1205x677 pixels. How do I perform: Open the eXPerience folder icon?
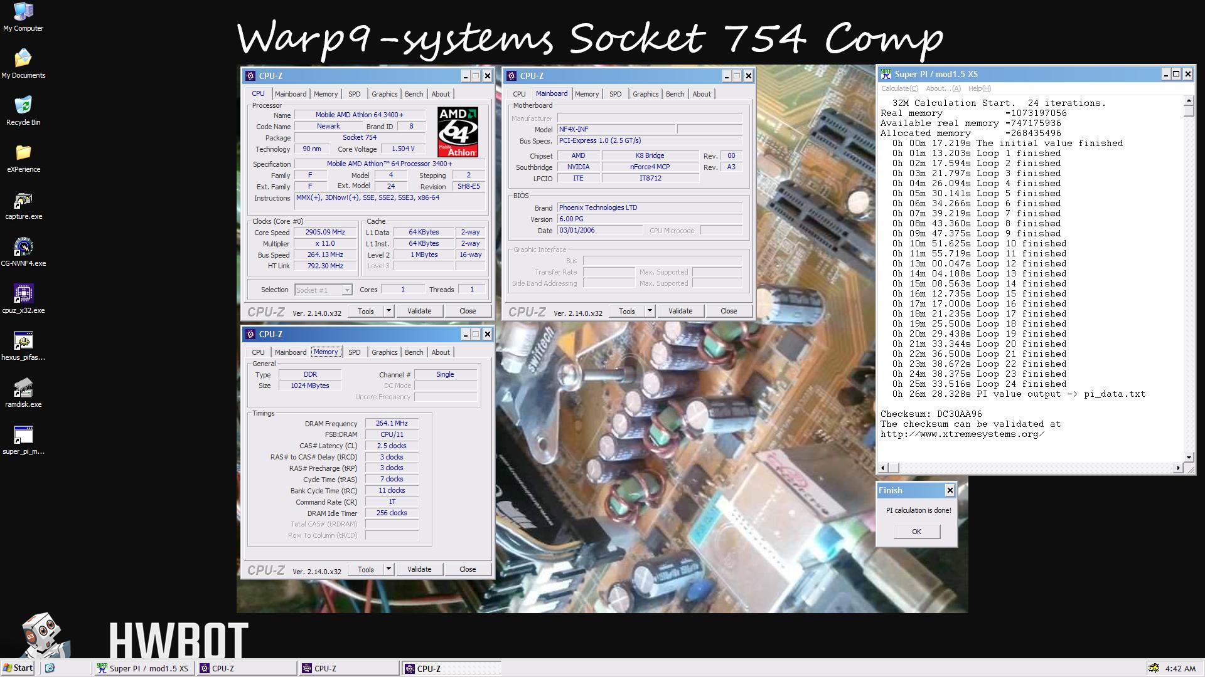(23, 158)
